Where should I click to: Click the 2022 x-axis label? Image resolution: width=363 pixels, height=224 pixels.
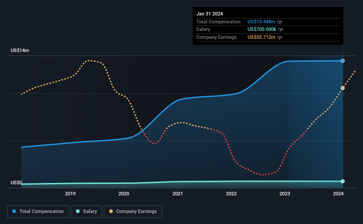point(231,194)
